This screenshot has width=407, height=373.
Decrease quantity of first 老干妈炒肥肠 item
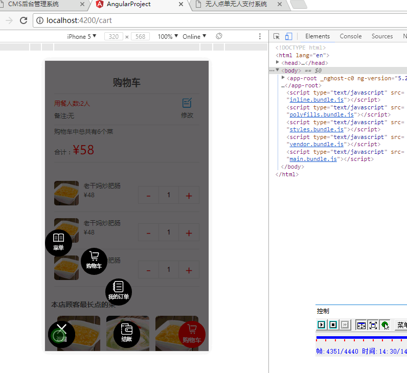click(148, 195)
